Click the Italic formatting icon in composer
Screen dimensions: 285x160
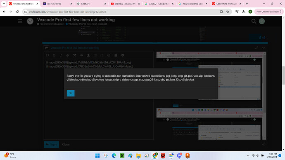(x=61, y=55)
